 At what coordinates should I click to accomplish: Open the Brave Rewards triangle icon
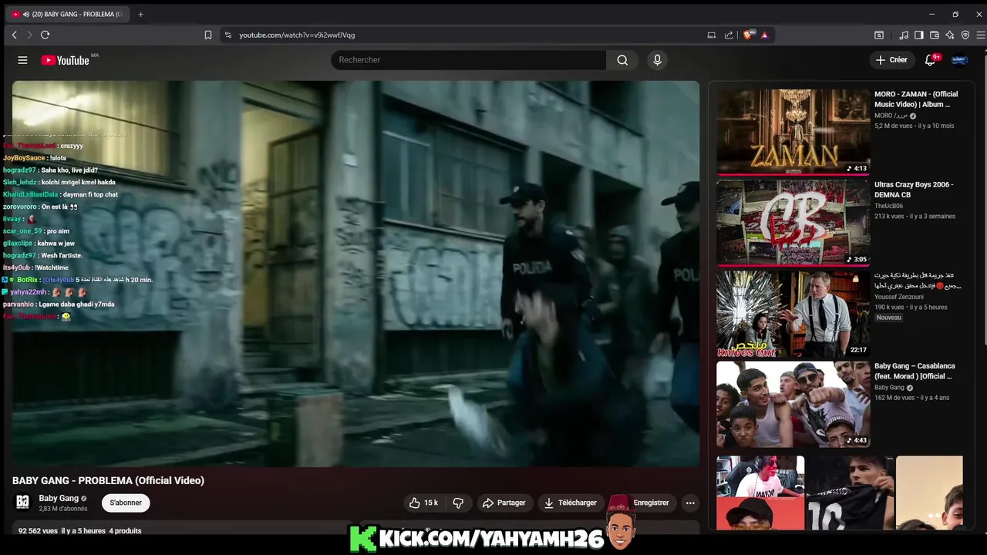(764, 35)
